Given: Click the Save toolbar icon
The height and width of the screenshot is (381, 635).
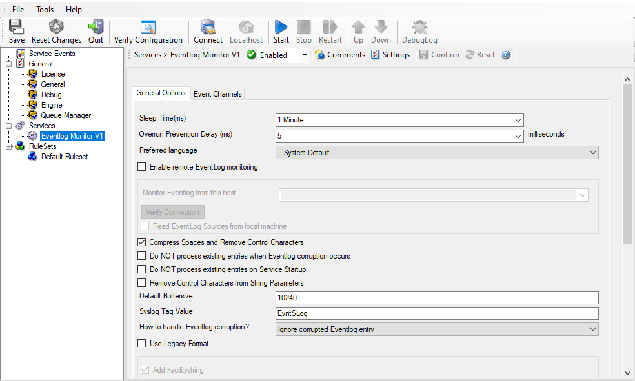Looking at the screenshot, I should tap(17, 27).
